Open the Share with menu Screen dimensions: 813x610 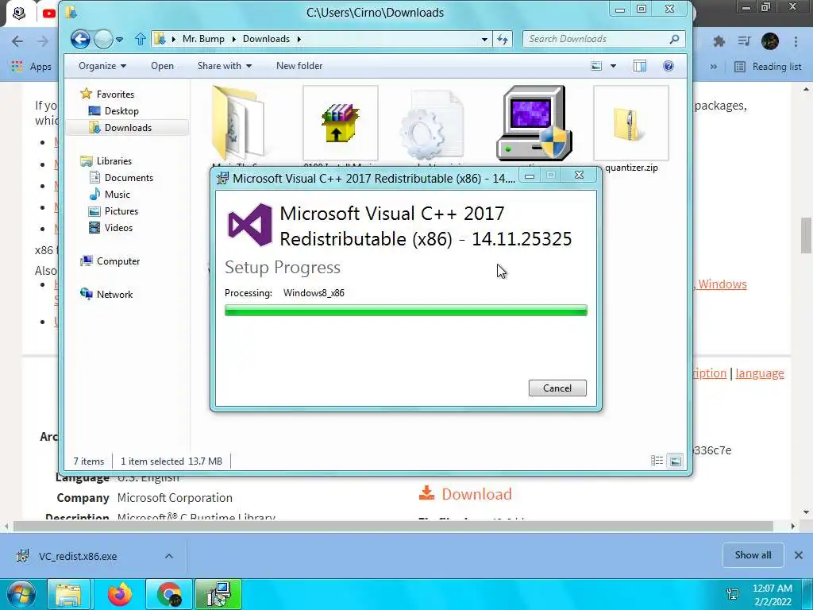point(225,66)
